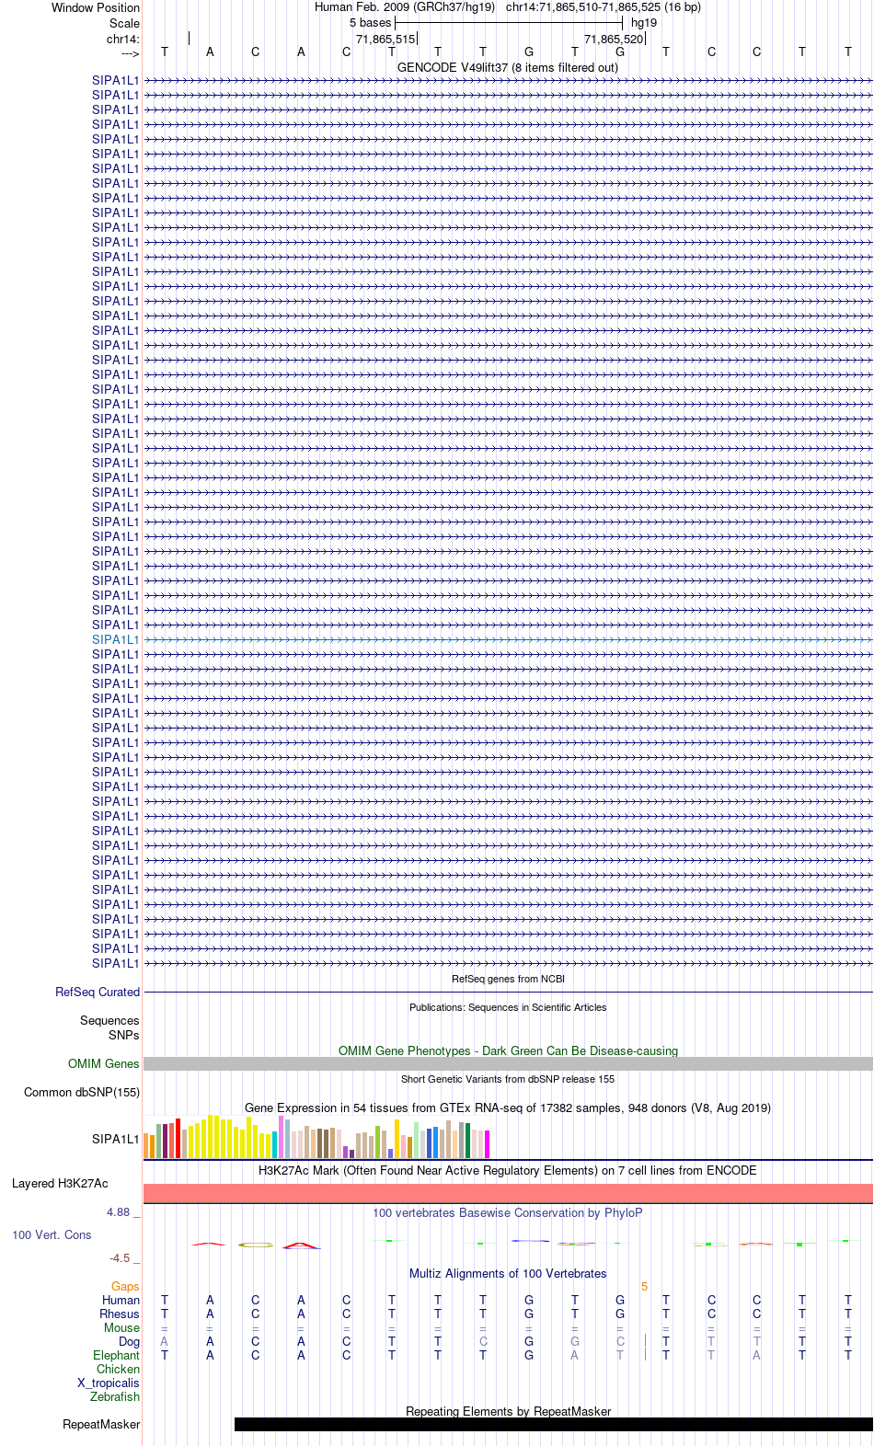Viewport: 874px width, 1446px height.
Task: Click the ---> sequence direction label
Action: (x=130, y=53)
